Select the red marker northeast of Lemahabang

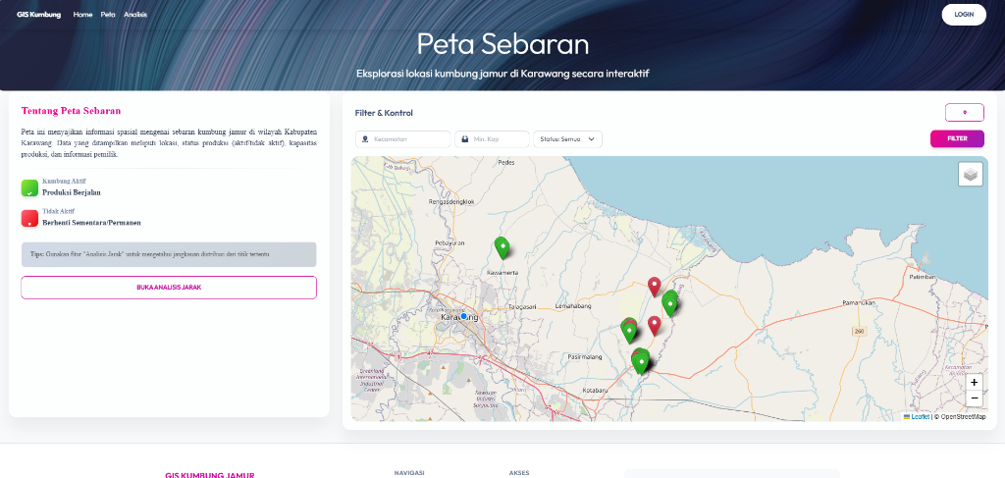(x=654, y=287)
